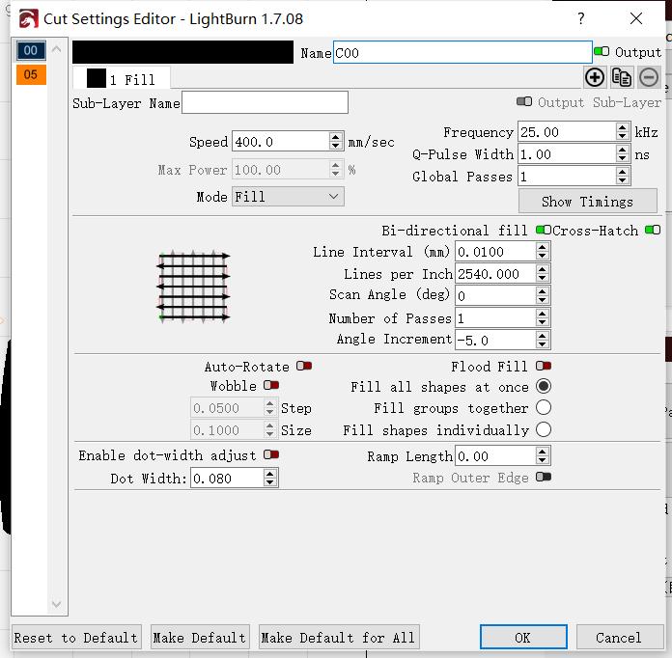
Task: Increase Scan Angle with up arrow
Action: [542, 291]
